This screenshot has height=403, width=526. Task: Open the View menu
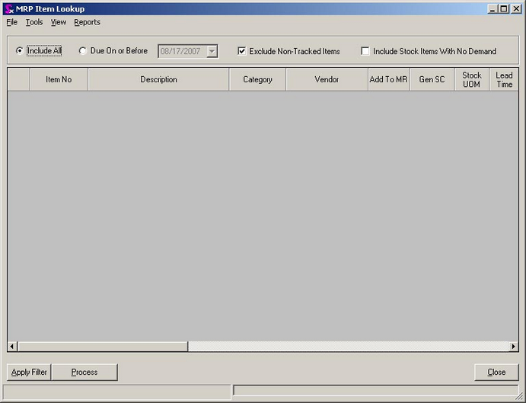(x=59, y=22)
